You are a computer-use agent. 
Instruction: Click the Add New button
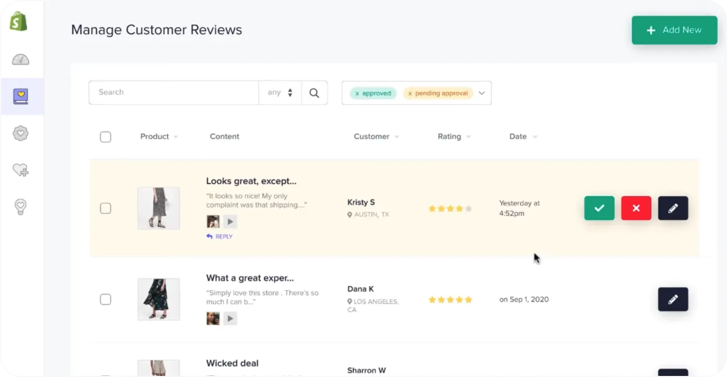coord(674,30)
